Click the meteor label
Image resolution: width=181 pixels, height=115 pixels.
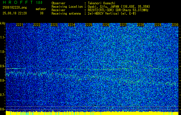(x=41, y=9)
